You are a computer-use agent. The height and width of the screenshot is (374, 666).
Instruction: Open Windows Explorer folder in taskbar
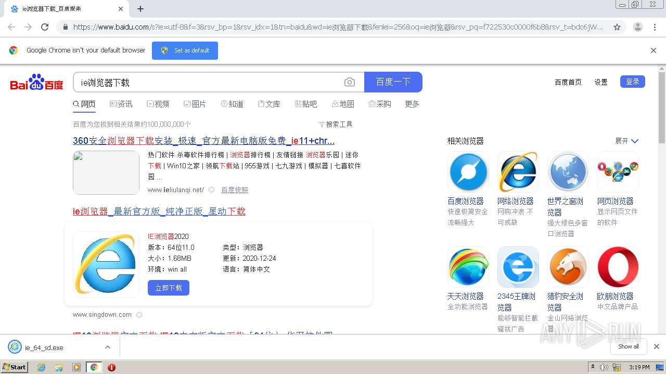click(59, 367)
